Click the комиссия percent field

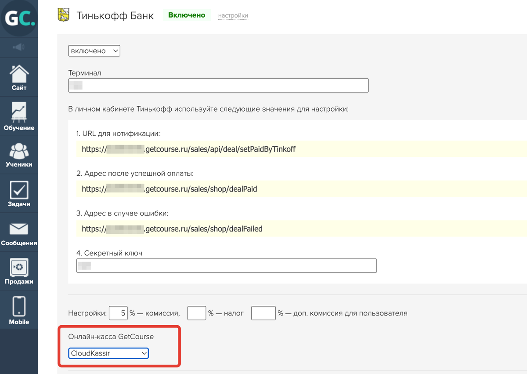(x=118, y=313)
